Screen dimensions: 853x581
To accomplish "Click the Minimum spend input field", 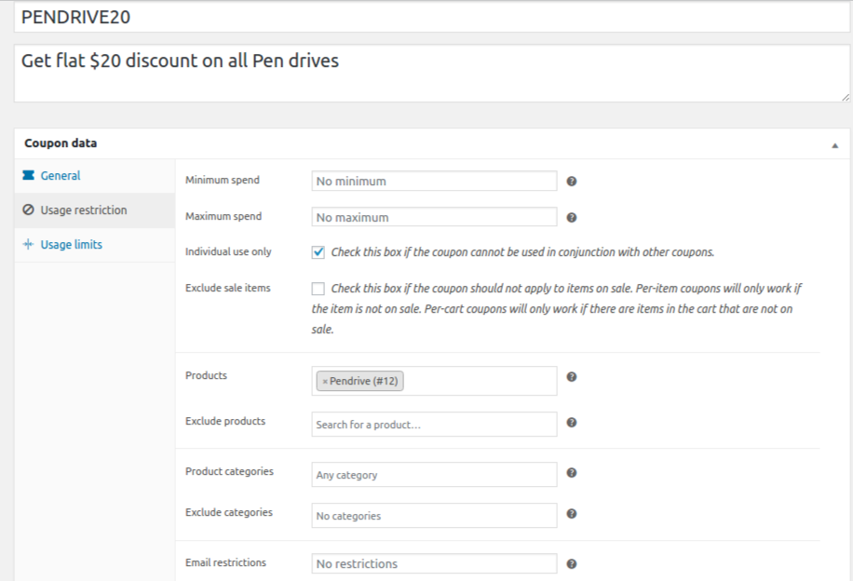I will pyautogui.click(x=434, y=182).
